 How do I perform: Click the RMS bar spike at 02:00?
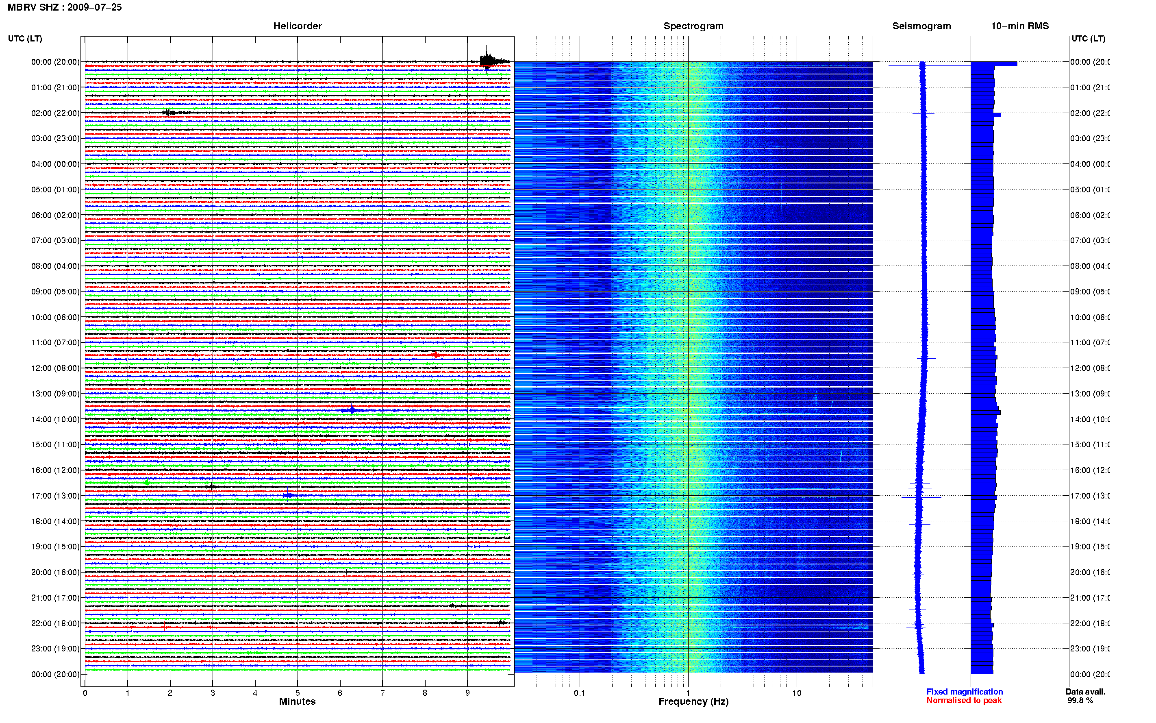tap(986, 115)
